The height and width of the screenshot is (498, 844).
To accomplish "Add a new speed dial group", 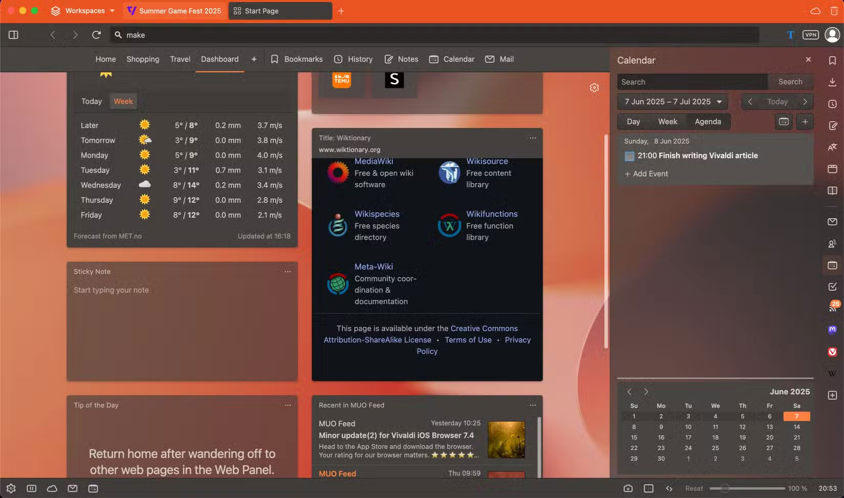I will [x=254, y=59].
